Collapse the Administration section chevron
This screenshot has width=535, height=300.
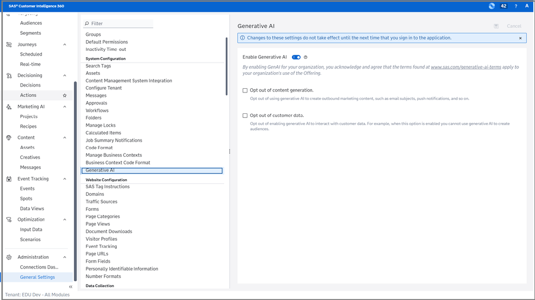65,257
